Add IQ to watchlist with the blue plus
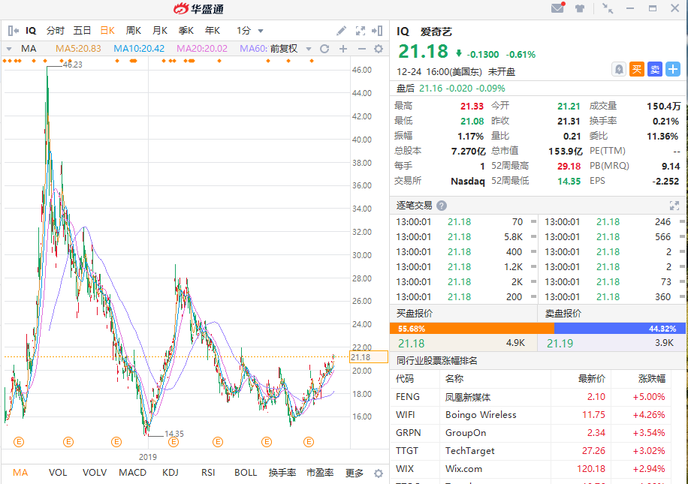Screen dimensions: 688x484 pos(673,69)
